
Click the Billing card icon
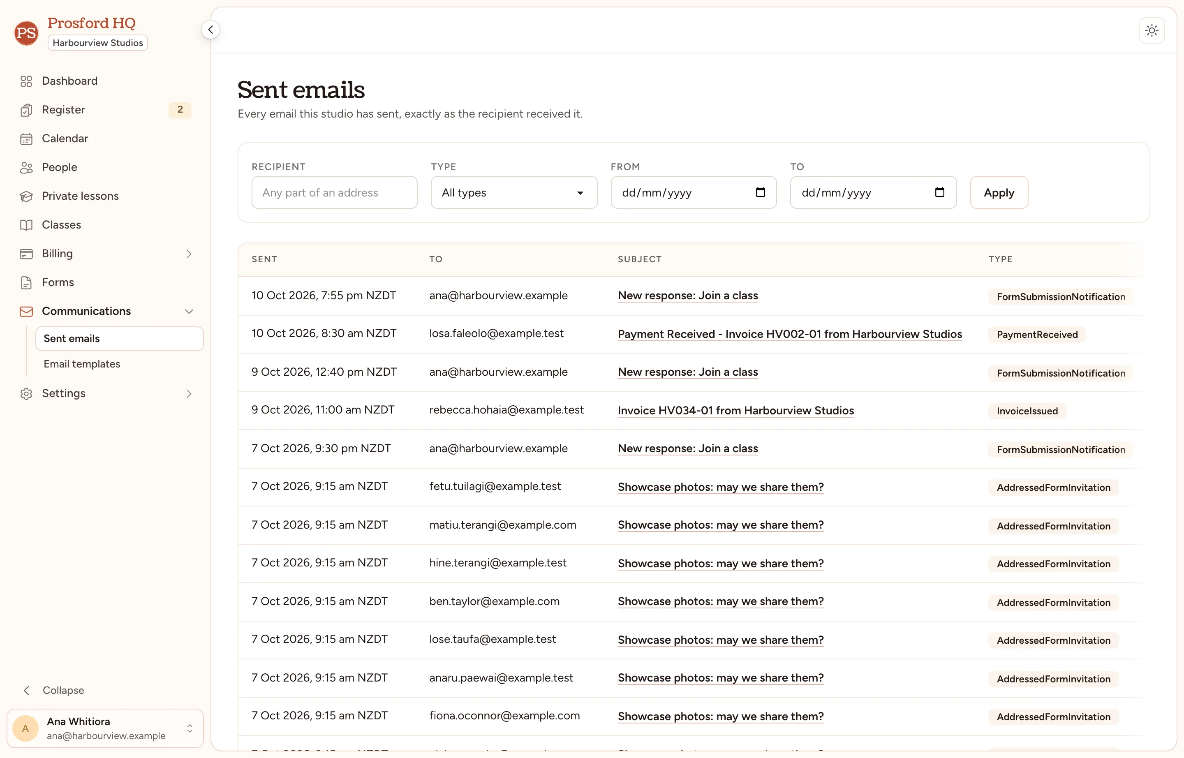pos(26,254)
